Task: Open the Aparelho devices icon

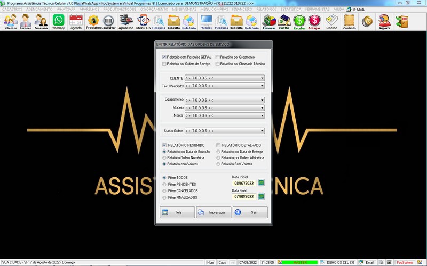Action: 126,22
